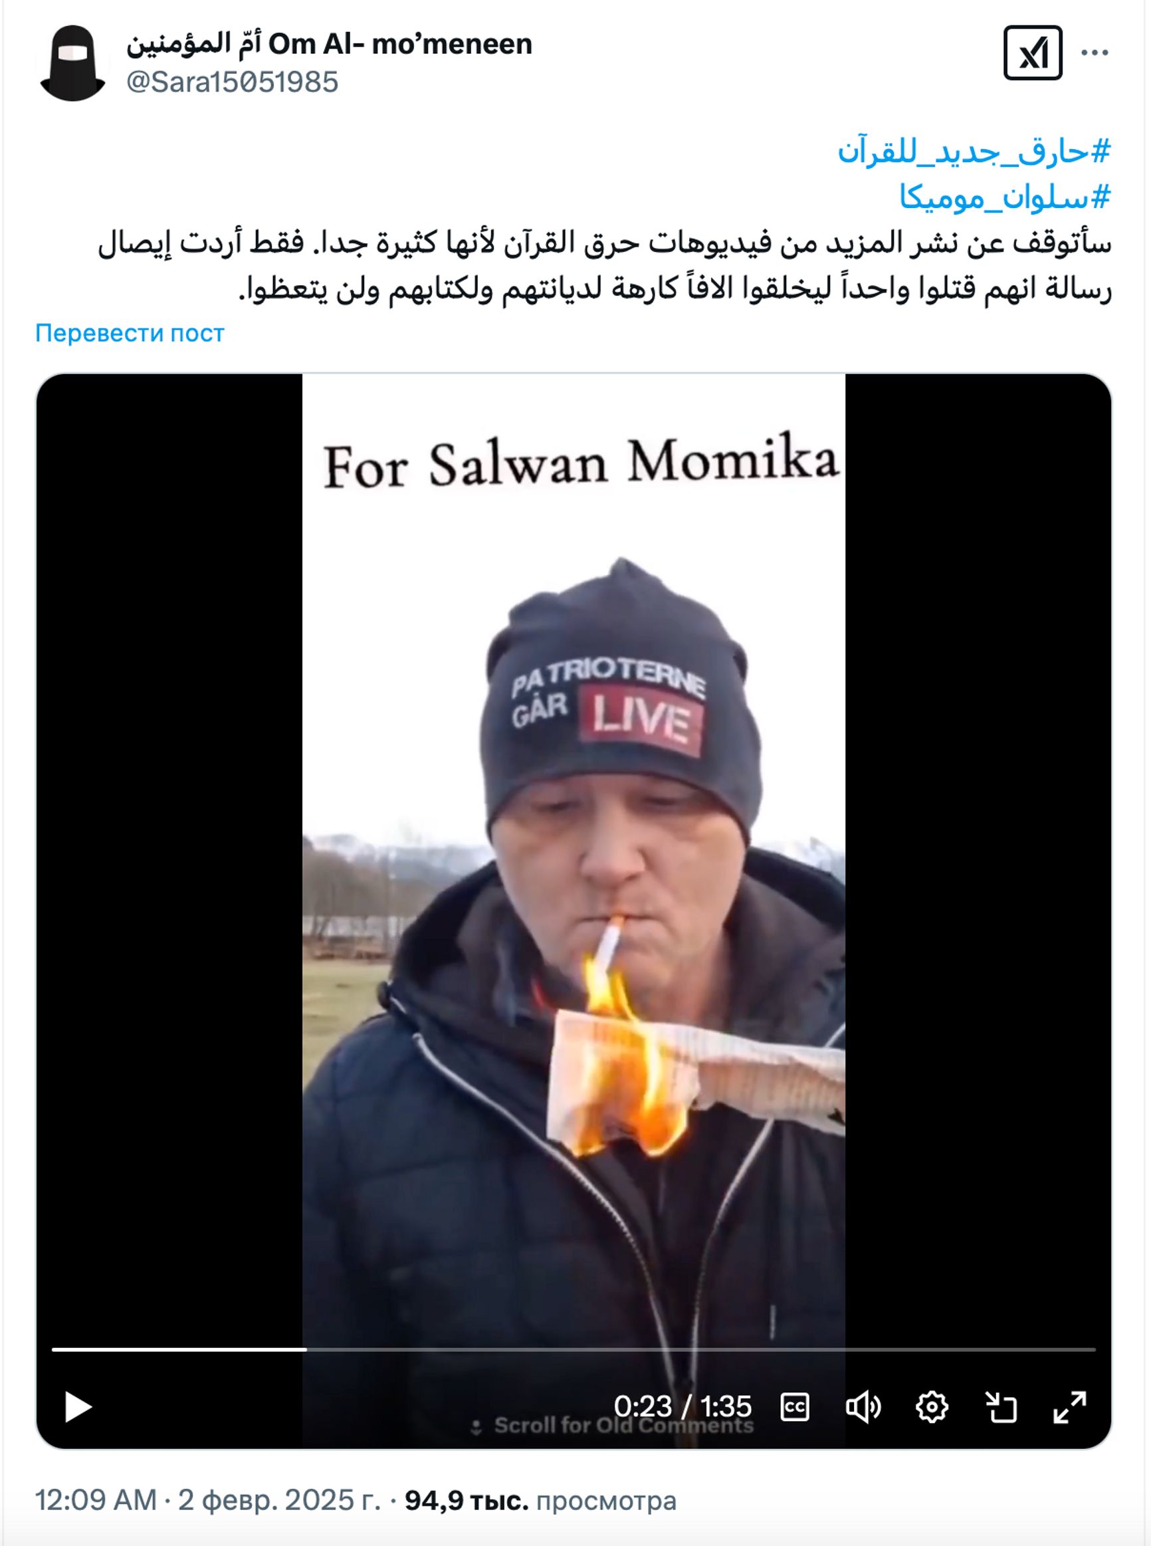Click the second hashtag سلوان_موميكا

click(x=1004, y=198)
